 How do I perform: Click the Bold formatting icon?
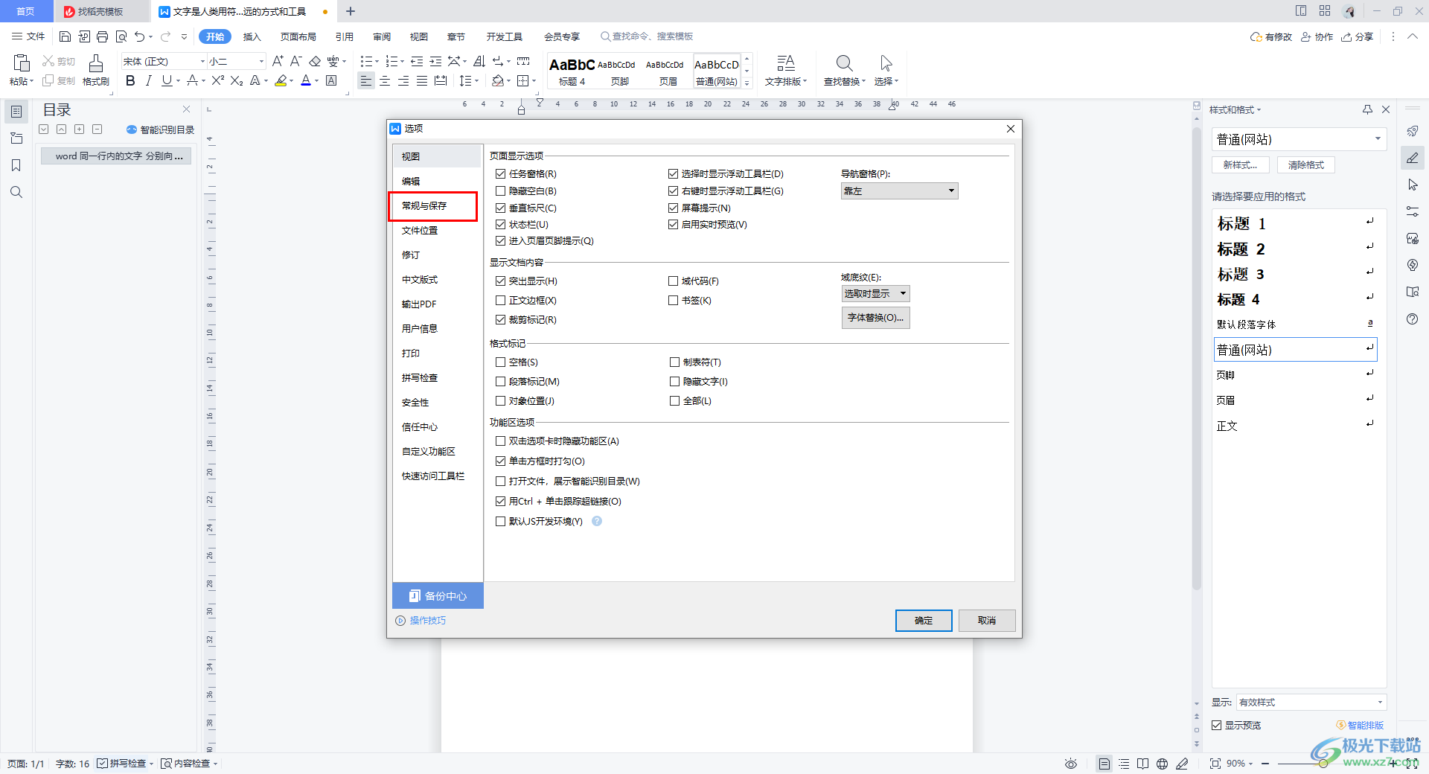130,81
